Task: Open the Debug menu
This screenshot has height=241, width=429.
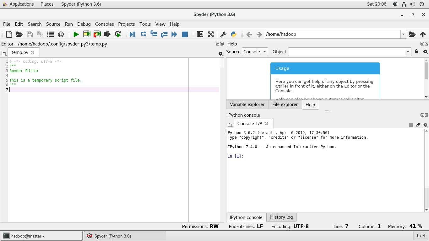Action: pyautogui.click(x=84, y=24)
